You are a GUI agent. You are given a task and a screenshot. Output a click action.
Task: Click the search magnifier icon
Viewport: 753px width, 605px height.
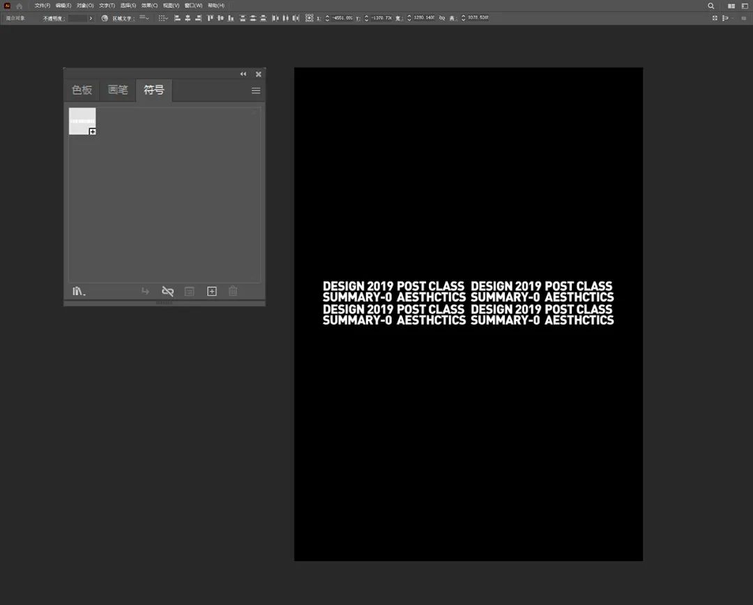pos(711,6)
